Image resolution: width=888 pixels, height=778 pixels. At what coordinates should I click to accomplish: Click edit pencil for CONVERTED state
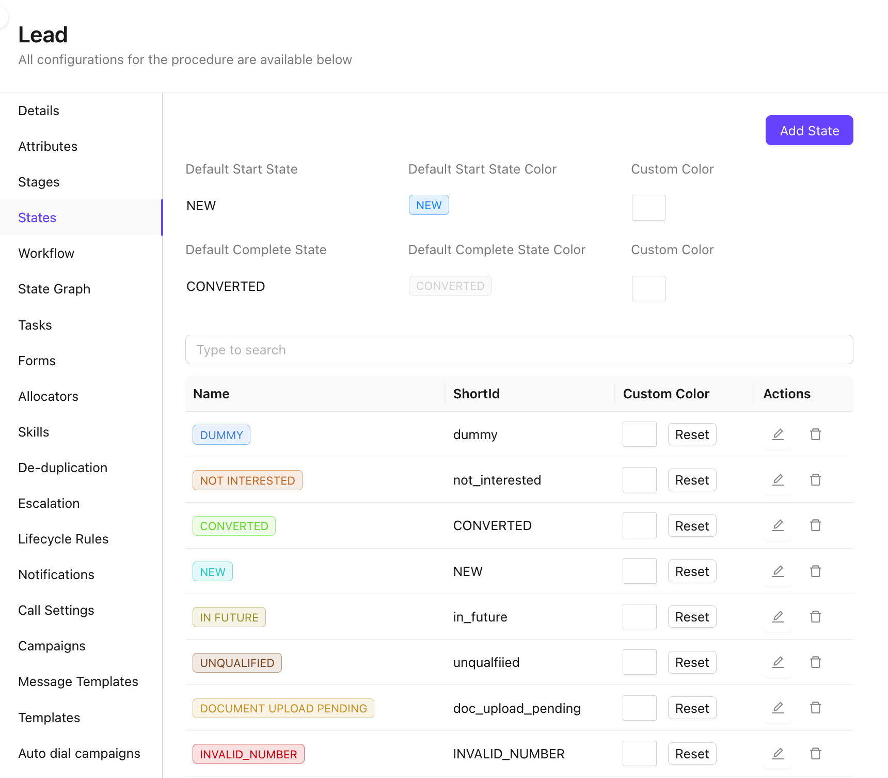pyautogui.click(x=778, y=525)
